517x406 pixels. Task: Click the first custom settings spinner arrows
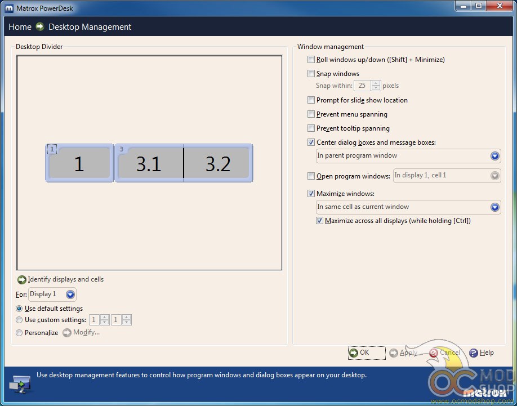pyautogui.click(x=105, y=320)
